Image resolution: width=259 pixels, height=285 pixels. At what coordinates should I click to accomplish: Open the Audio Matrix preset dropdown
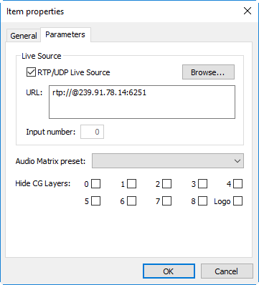168,161
